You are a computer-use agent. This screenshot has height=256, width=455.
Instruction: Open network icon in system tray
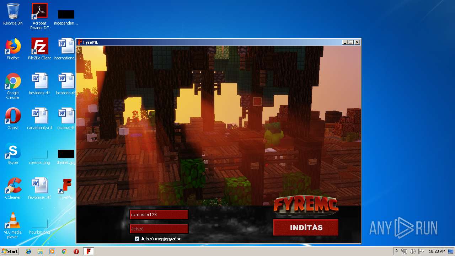[x=404, y=251]
